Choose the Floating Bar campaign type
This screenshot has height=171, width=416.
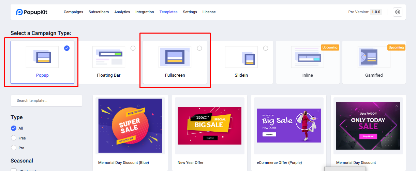click(x=109, y=62)
